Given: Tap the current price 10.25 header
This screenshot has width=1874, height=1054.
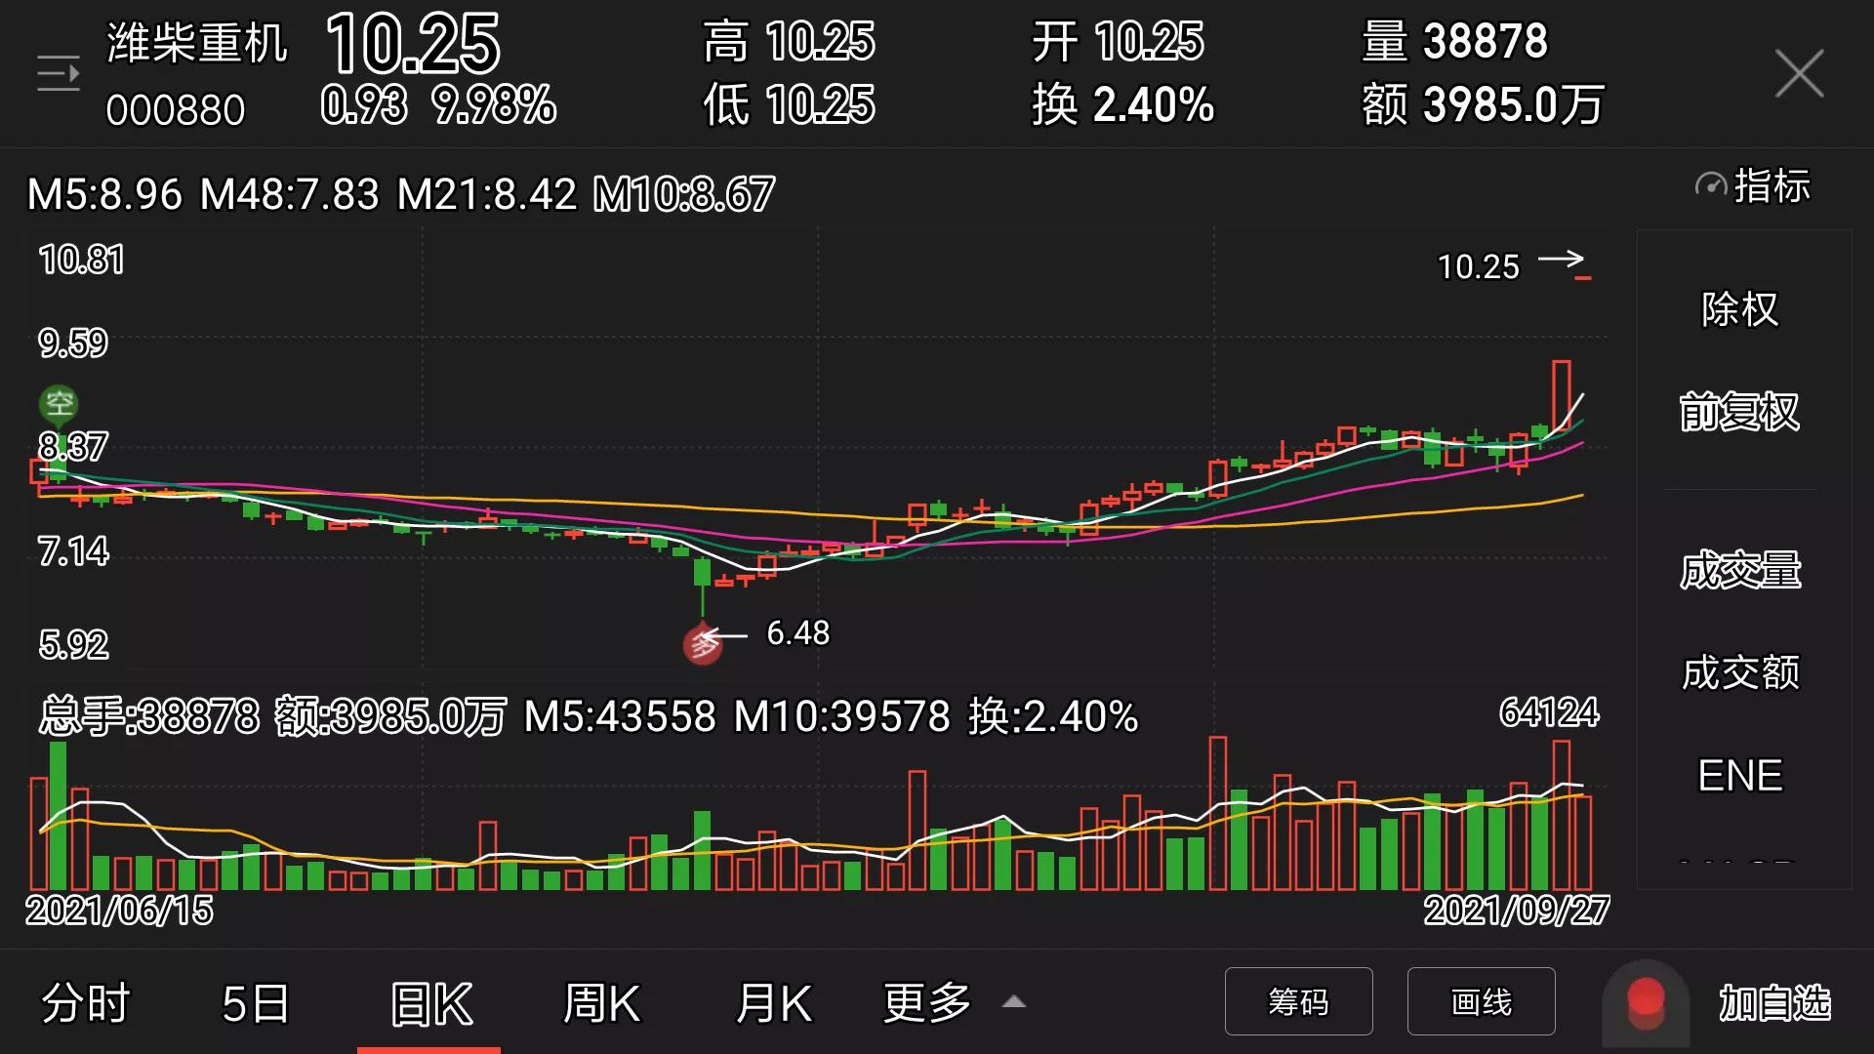Looking at the screenshot, I should (413, 44).
